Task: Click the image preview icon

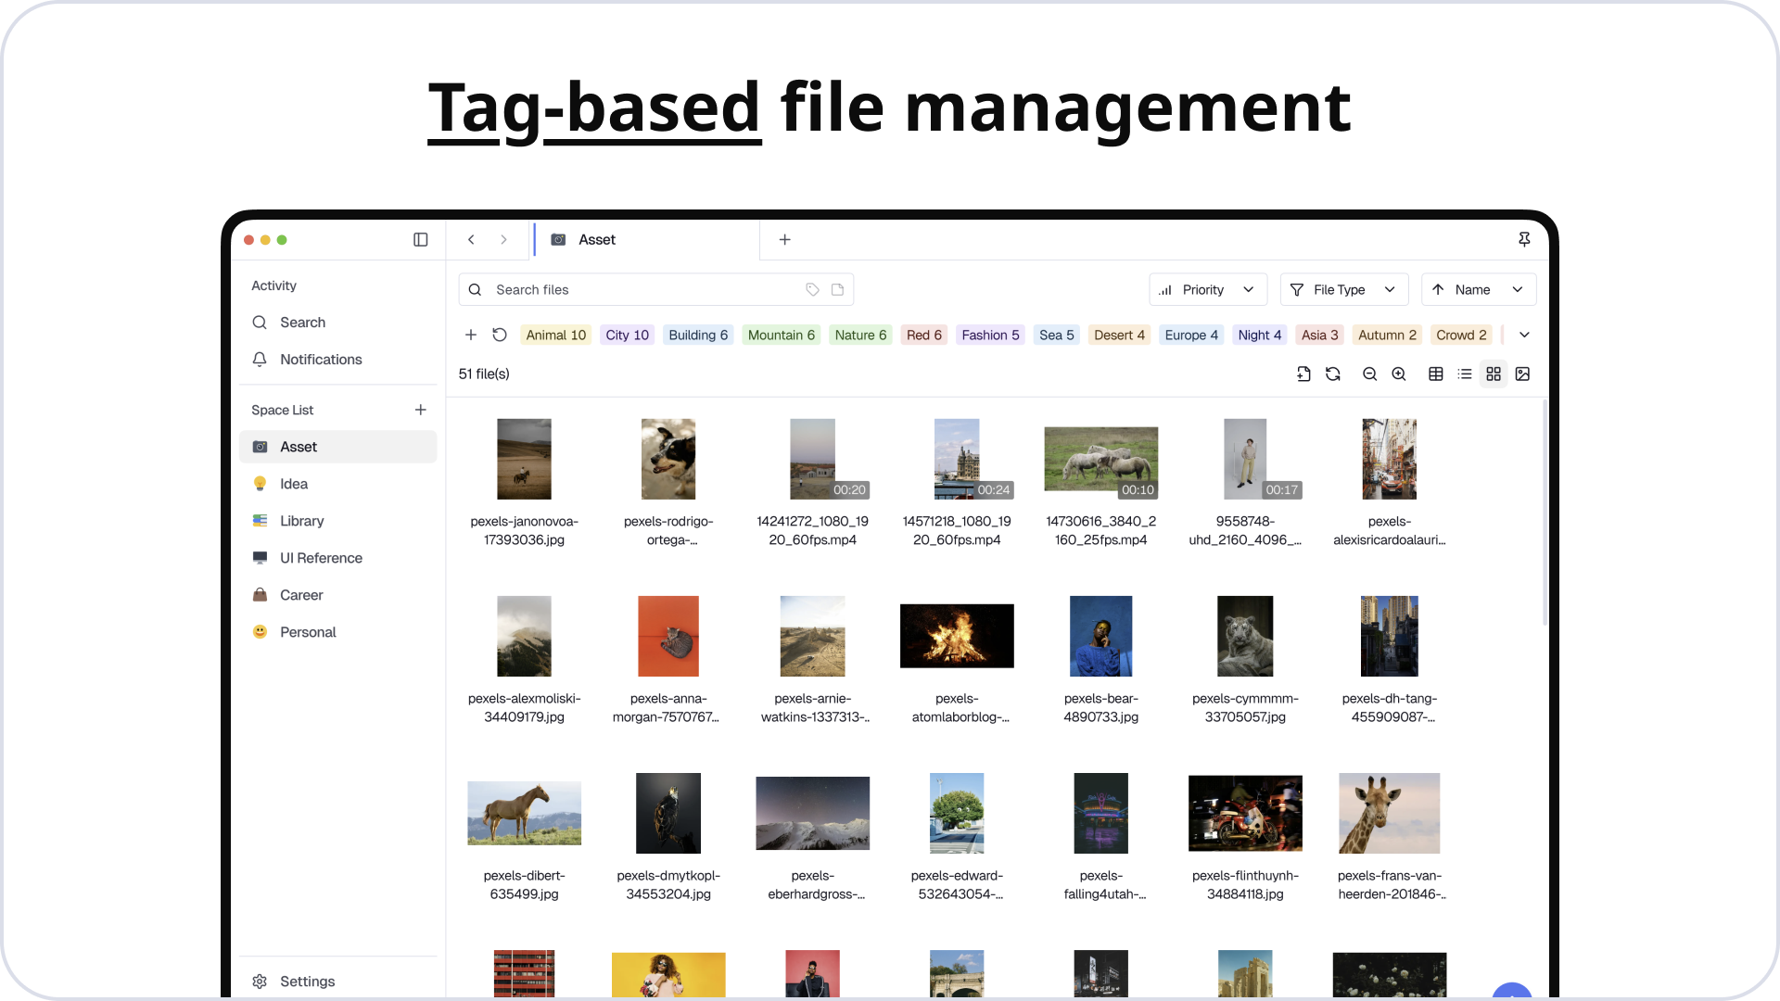Action: [x=1523, y=374]
